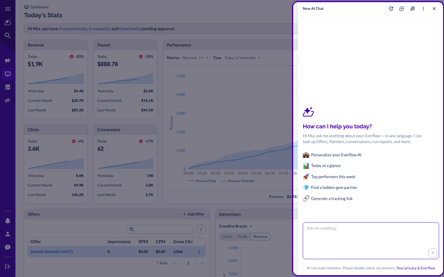Start a new chat with plus icon
Image resolution: width=444 pixels, height=277 pixels.
402,9
